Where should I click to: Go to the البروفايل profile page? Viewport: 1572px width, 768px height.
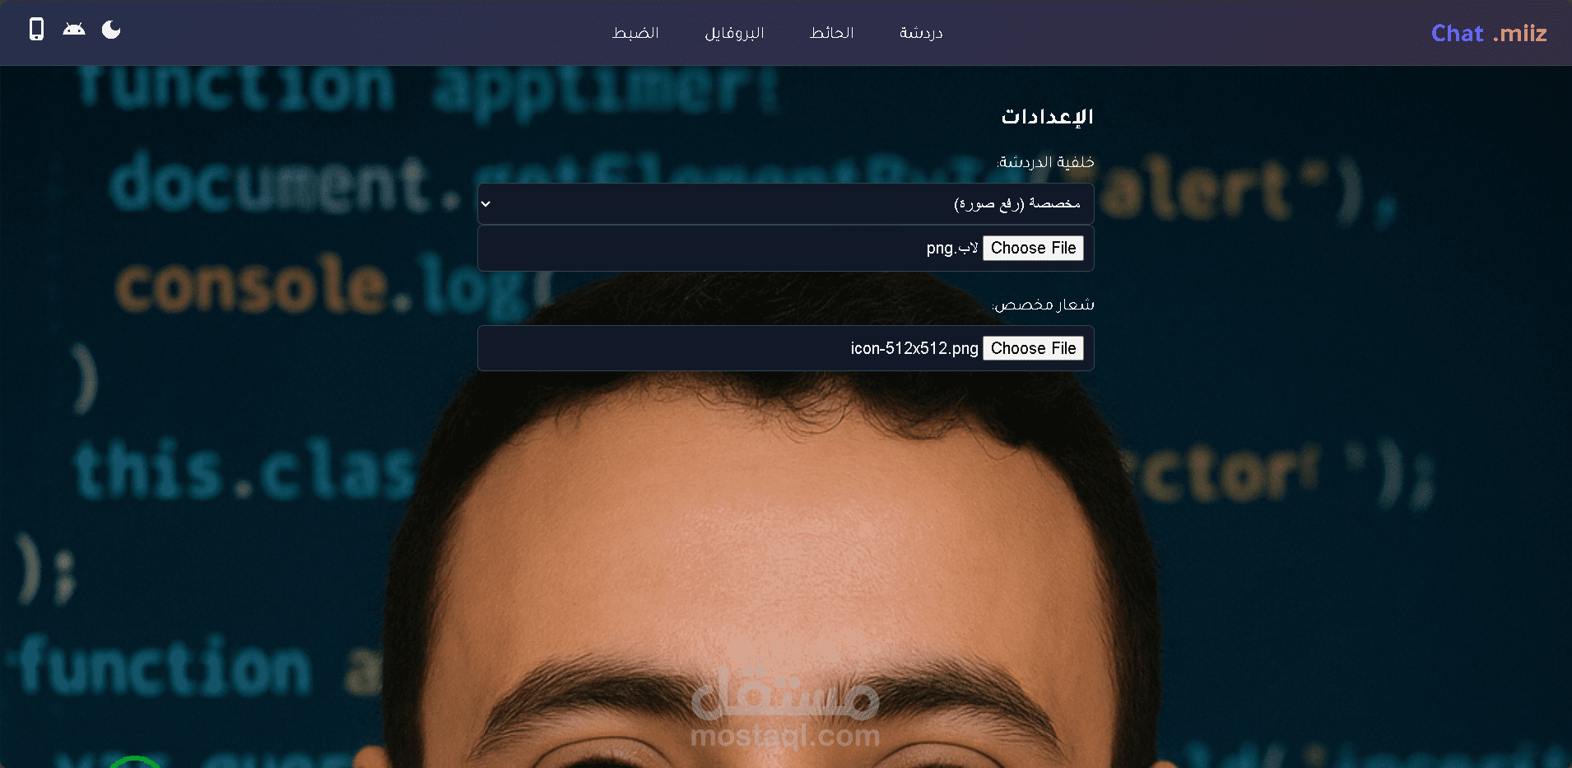(x=734, y=33)
